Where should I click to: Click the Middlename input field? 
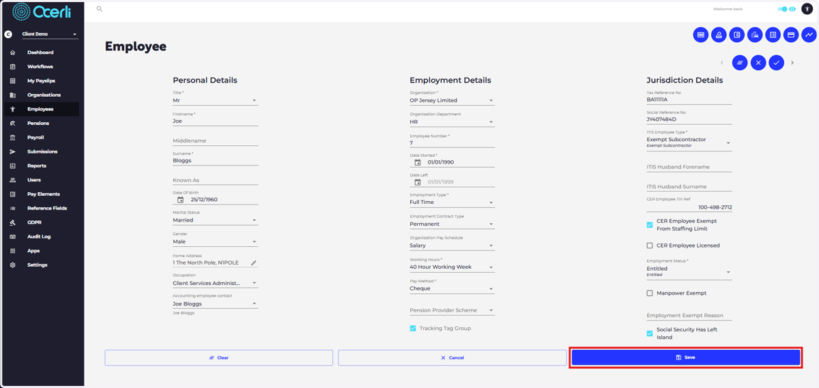tap(215, 140)
